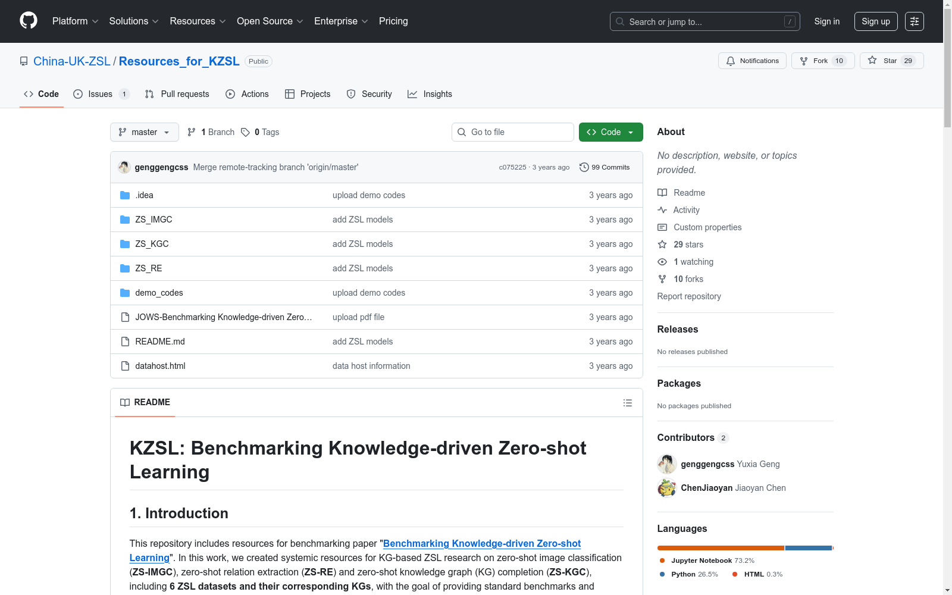952x595 pixels.
Task: Click the .idea folder icon
Action: pos(125,195)
